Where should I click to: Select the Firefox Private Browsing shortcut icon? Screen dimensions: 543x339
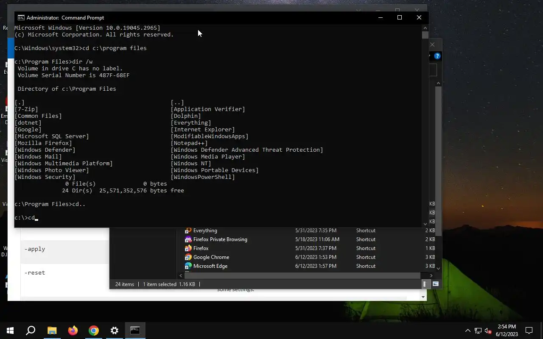188,239
